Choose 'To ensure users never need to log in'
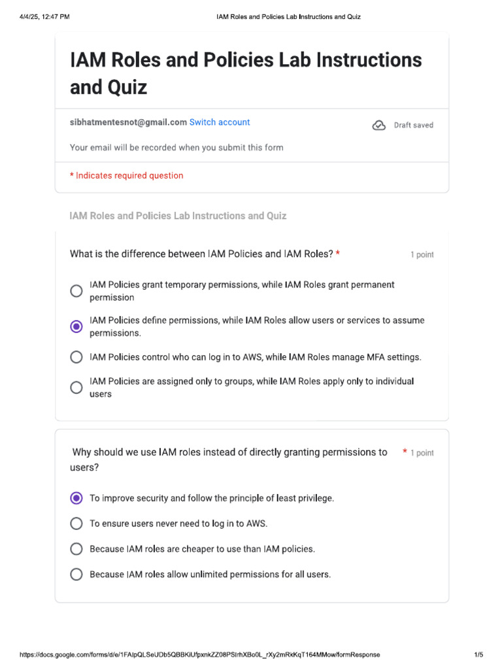The image size is (502, 670). tap(76, 523)
